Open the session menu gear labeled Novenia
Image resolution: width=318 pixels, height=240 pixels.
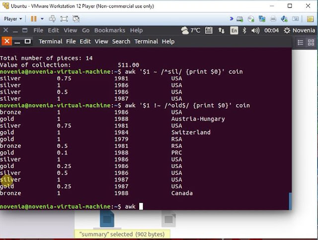[299, 31]
